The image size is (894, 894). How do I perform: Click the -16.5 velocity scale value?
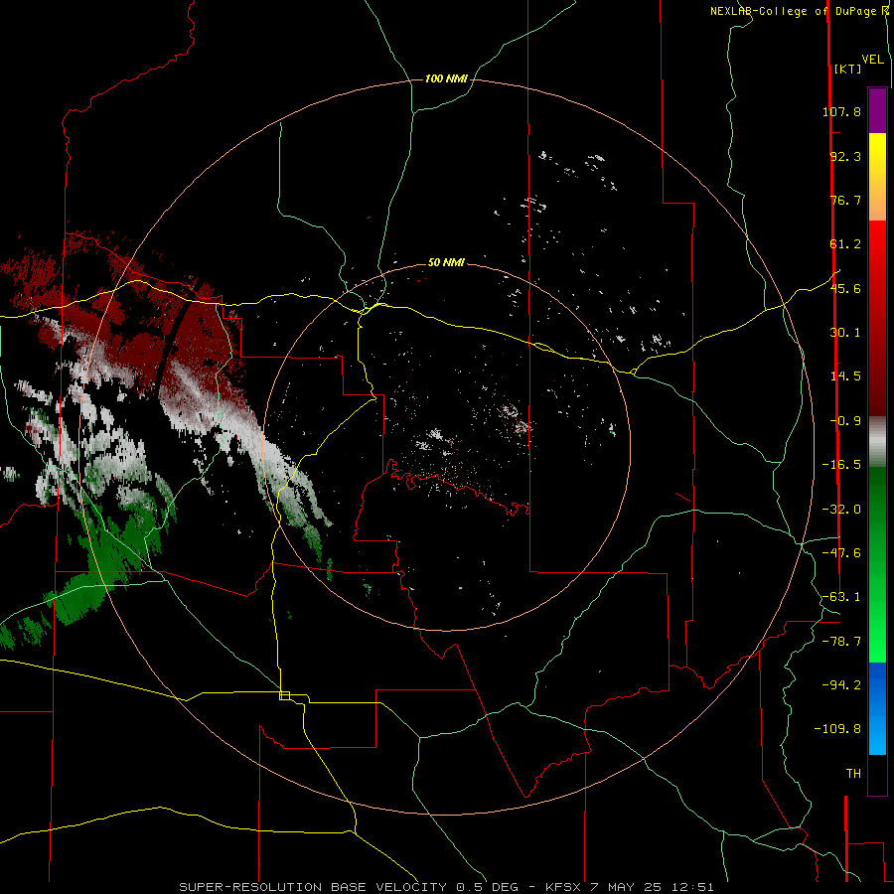[841, 465]
